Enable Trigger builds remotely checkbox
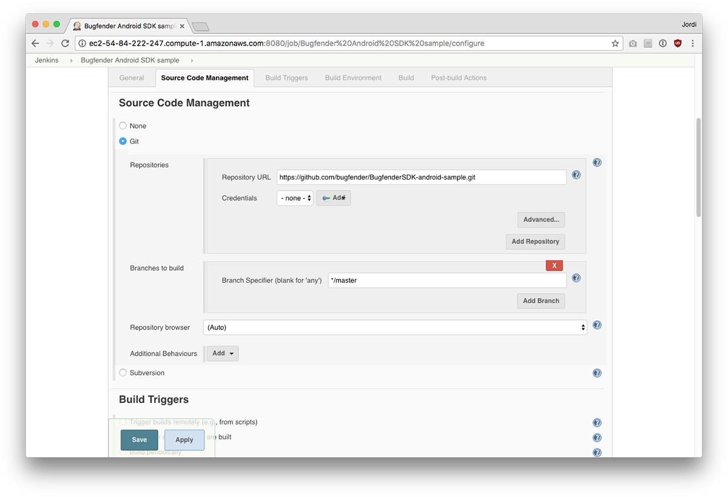Screen dimensions: 728x497 point(123,422)
